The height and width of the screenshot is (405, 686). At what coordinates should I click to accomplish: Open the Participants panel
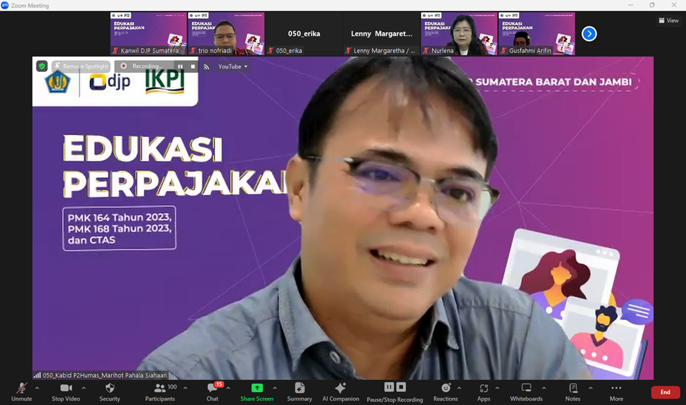(159, 391)
